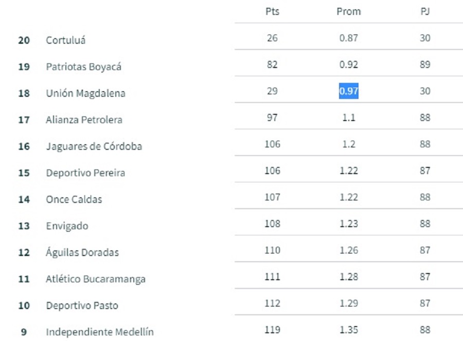The height and width of the screenshot is (341, 463).
Task: Click Alianza Petrolera in the table
Action: tap(84, 120)
